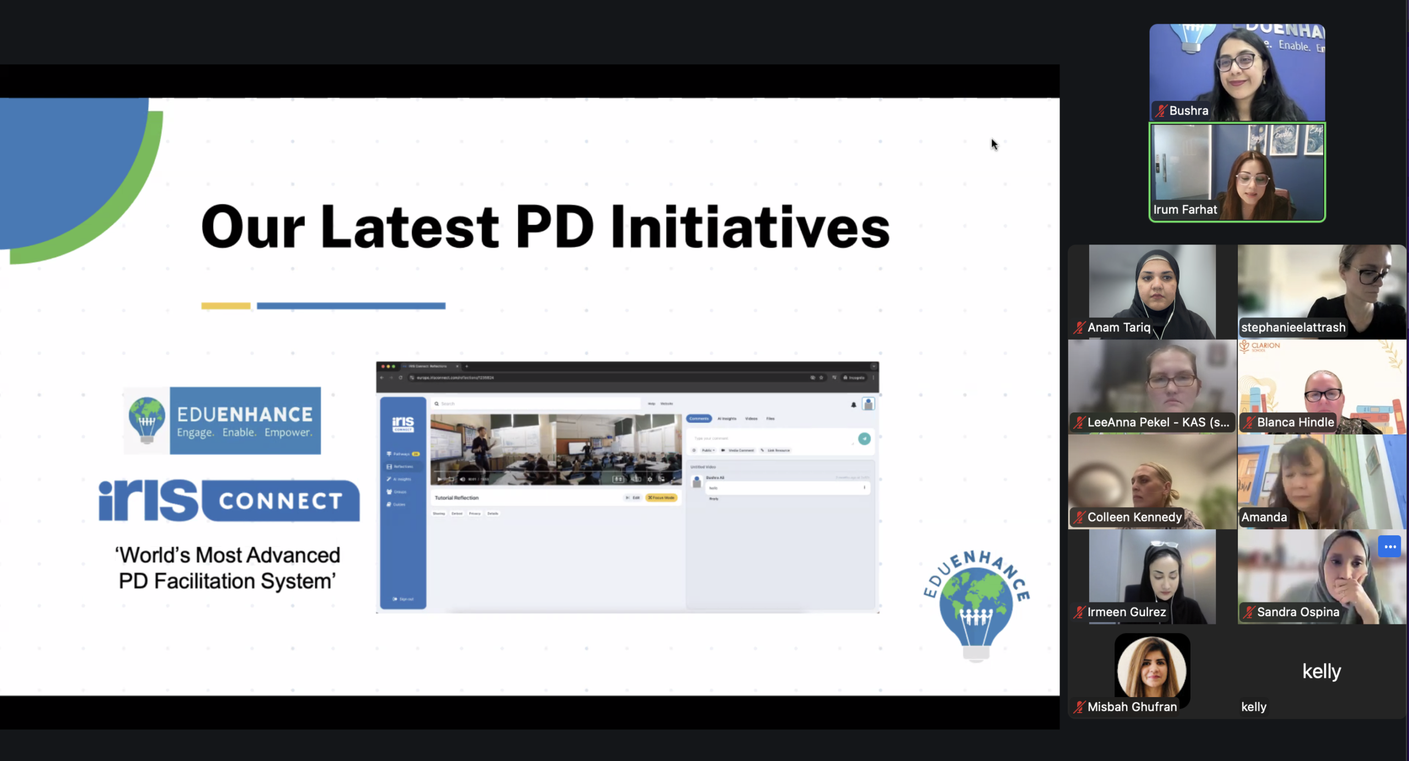Open the options menu on the 'hello' comment
Screen dimensions: 1409x761
point(864,488)
